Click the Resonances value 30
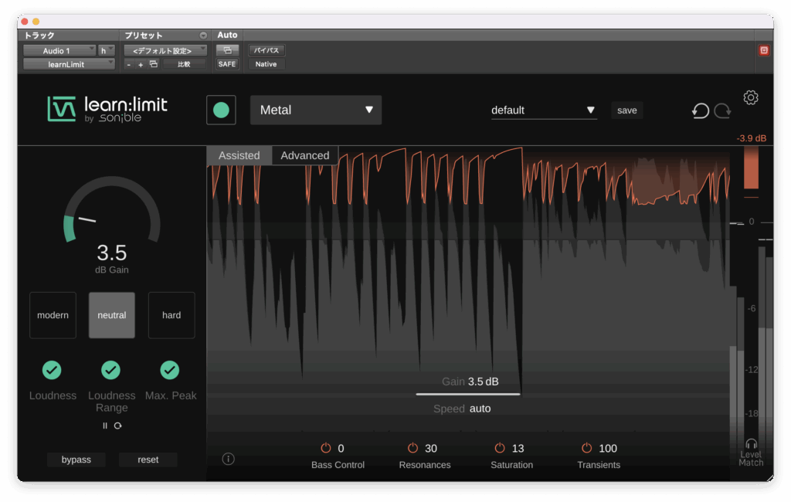Screen dimensions: 791x502 pyautogui.click(x=431, y=449)
